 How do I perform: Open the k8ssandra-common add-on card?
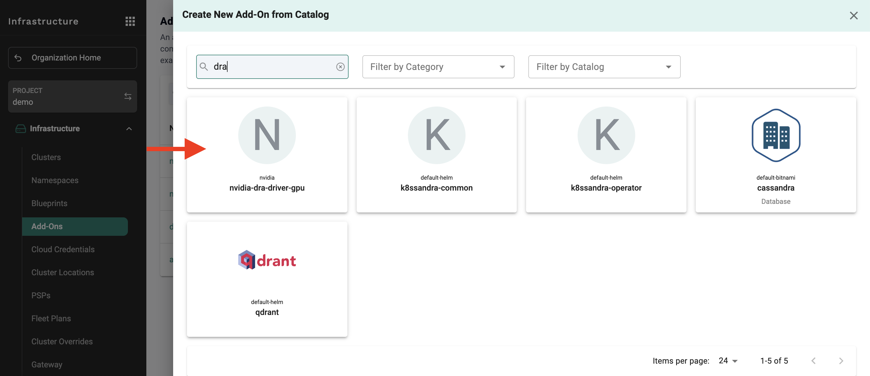(436, 155)
